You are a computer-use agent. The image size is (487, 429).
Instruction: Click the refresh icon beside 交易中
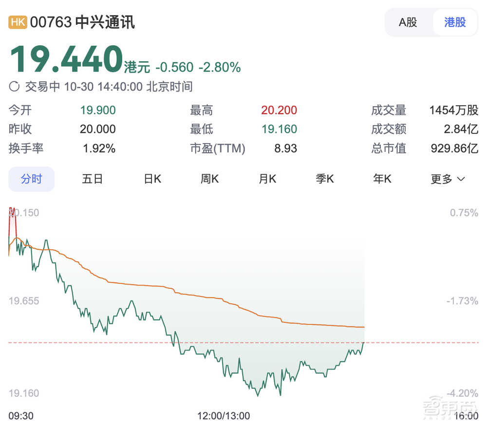point(13,86)
